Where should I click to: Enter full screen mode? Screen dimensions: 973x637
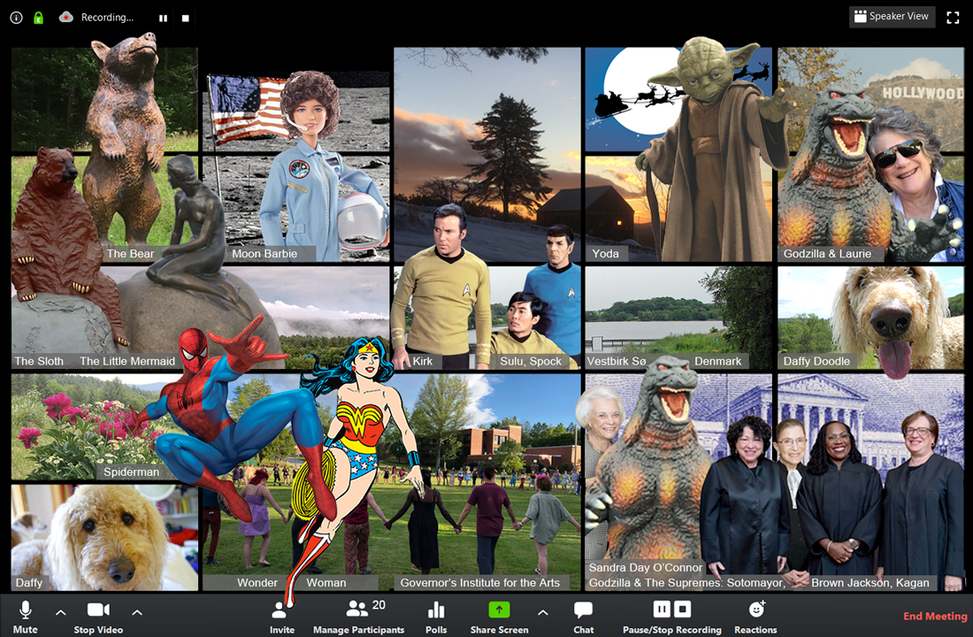tap(953, 17)
